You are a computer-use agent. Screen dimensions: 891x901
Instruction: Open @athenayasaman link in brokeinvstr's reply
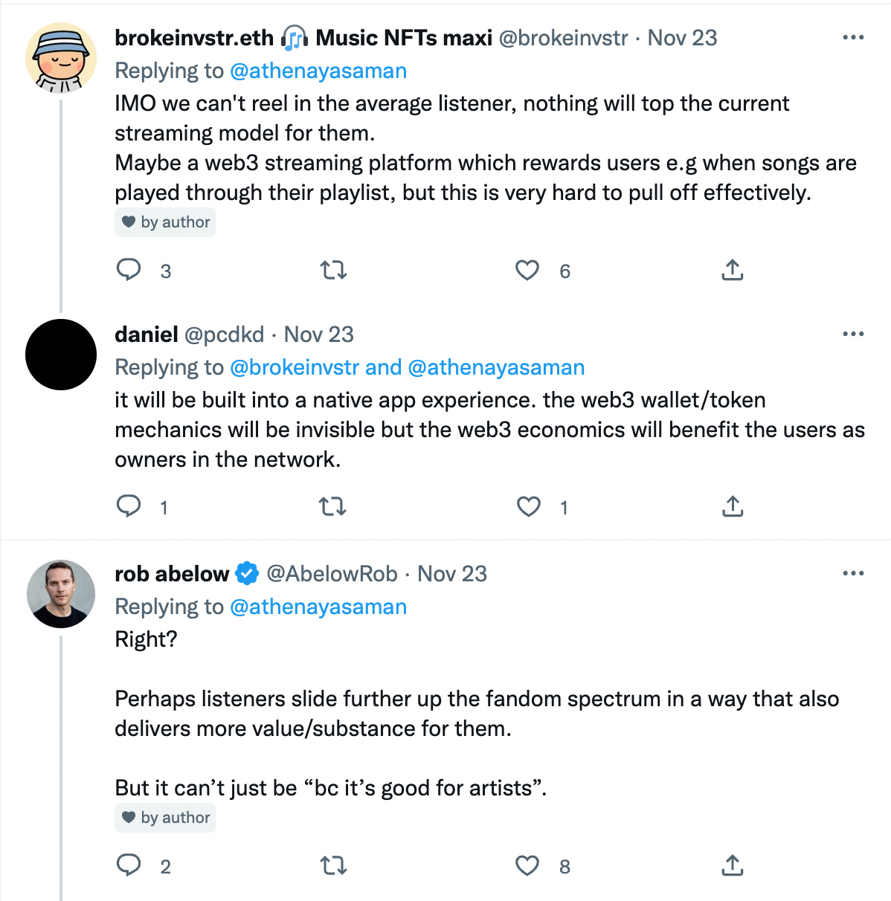(318, 71)
